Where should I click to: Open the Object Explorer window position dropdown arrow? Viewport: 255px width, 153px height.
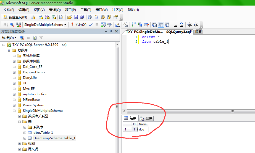(x=106, y=32)
